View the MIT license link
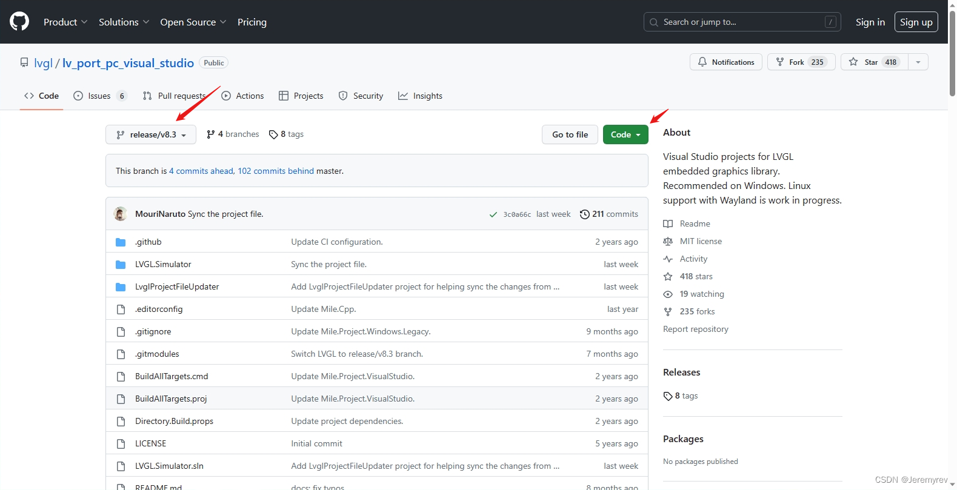957x490 pixels. tap(693, 241)
